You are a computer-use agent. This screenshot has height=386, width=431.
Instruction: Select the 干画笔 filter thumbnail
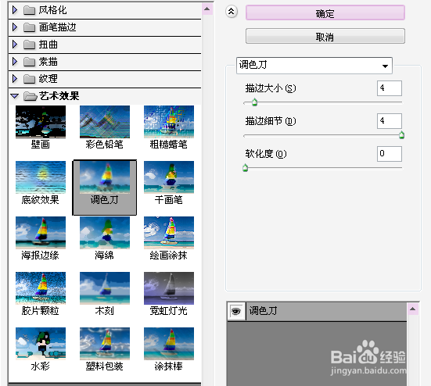click(169, 177)
